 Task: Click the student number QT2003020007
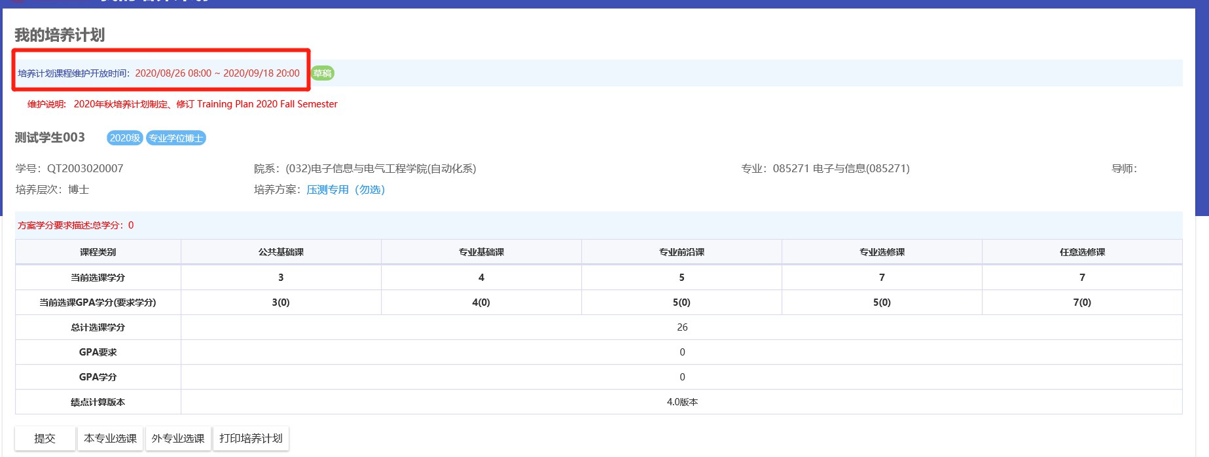(84, 169)
